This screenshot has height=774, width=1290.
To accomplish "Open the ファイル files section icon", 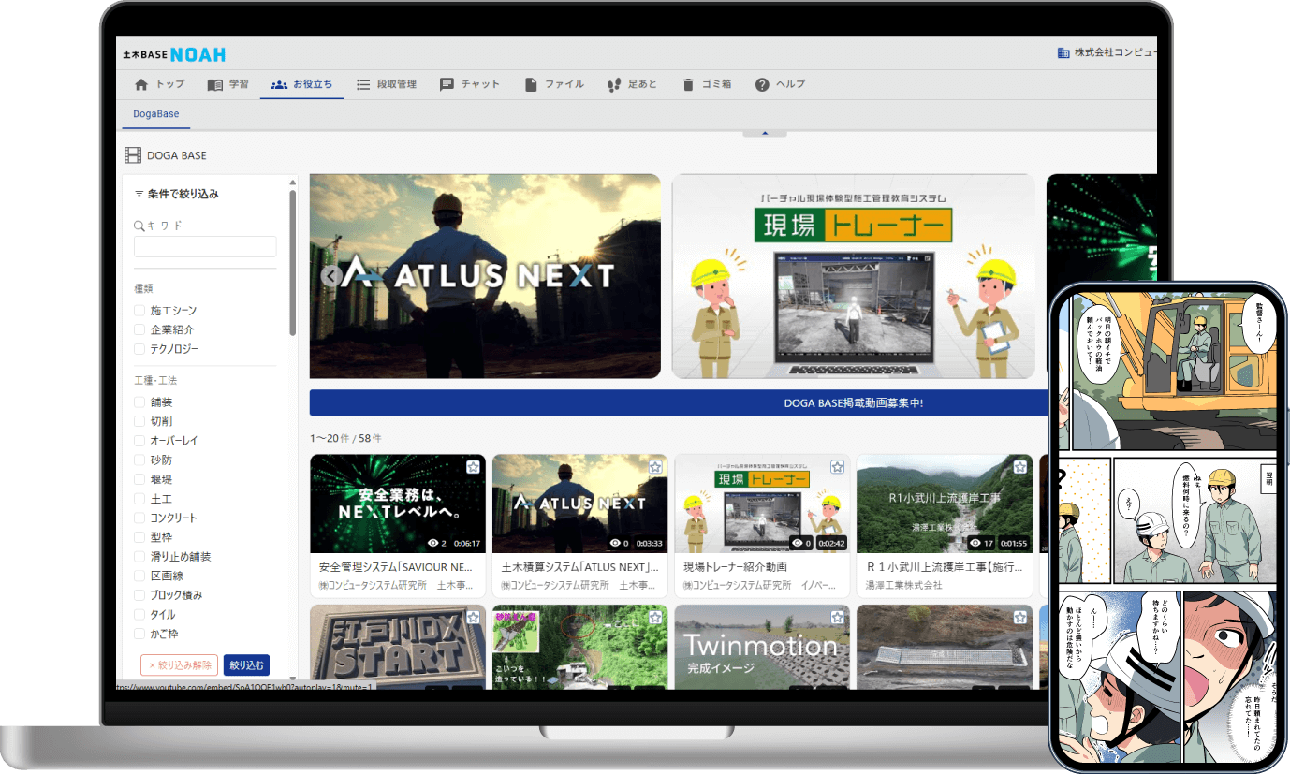I will click(x=530, y=83).
